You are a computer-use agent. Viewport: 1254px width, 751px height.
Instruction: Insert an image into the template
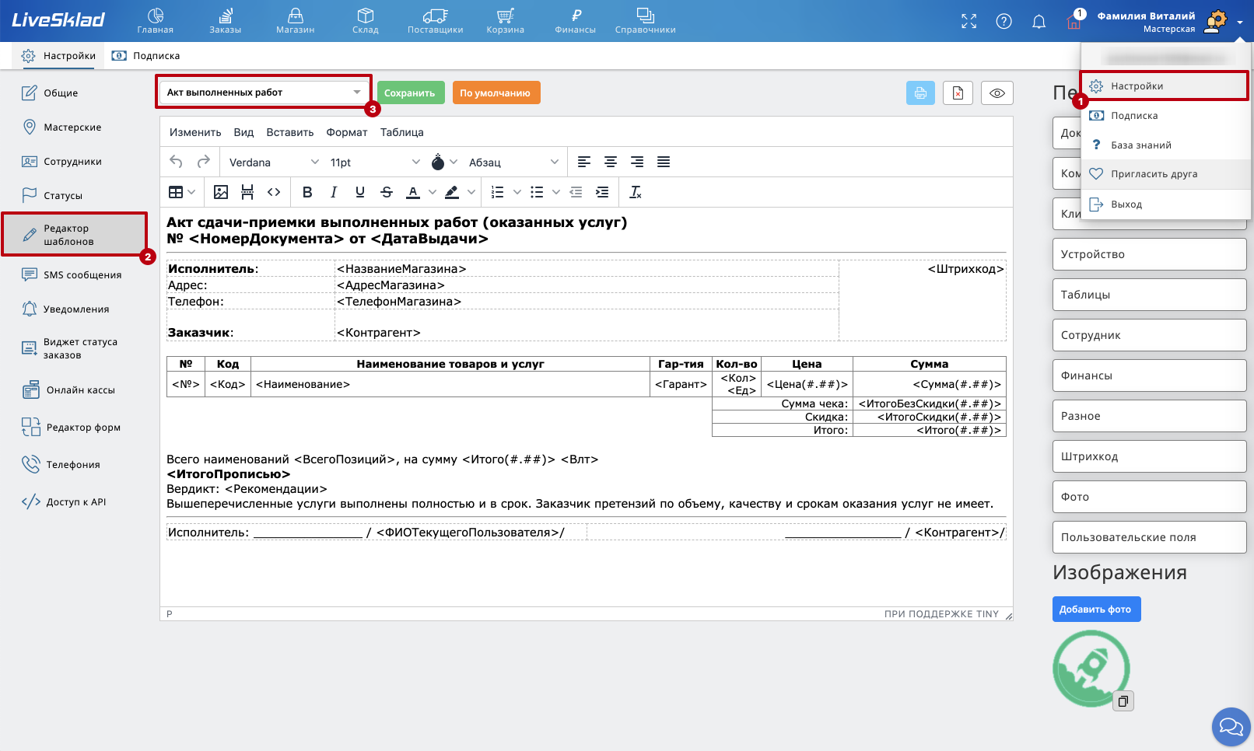(221, 192)
